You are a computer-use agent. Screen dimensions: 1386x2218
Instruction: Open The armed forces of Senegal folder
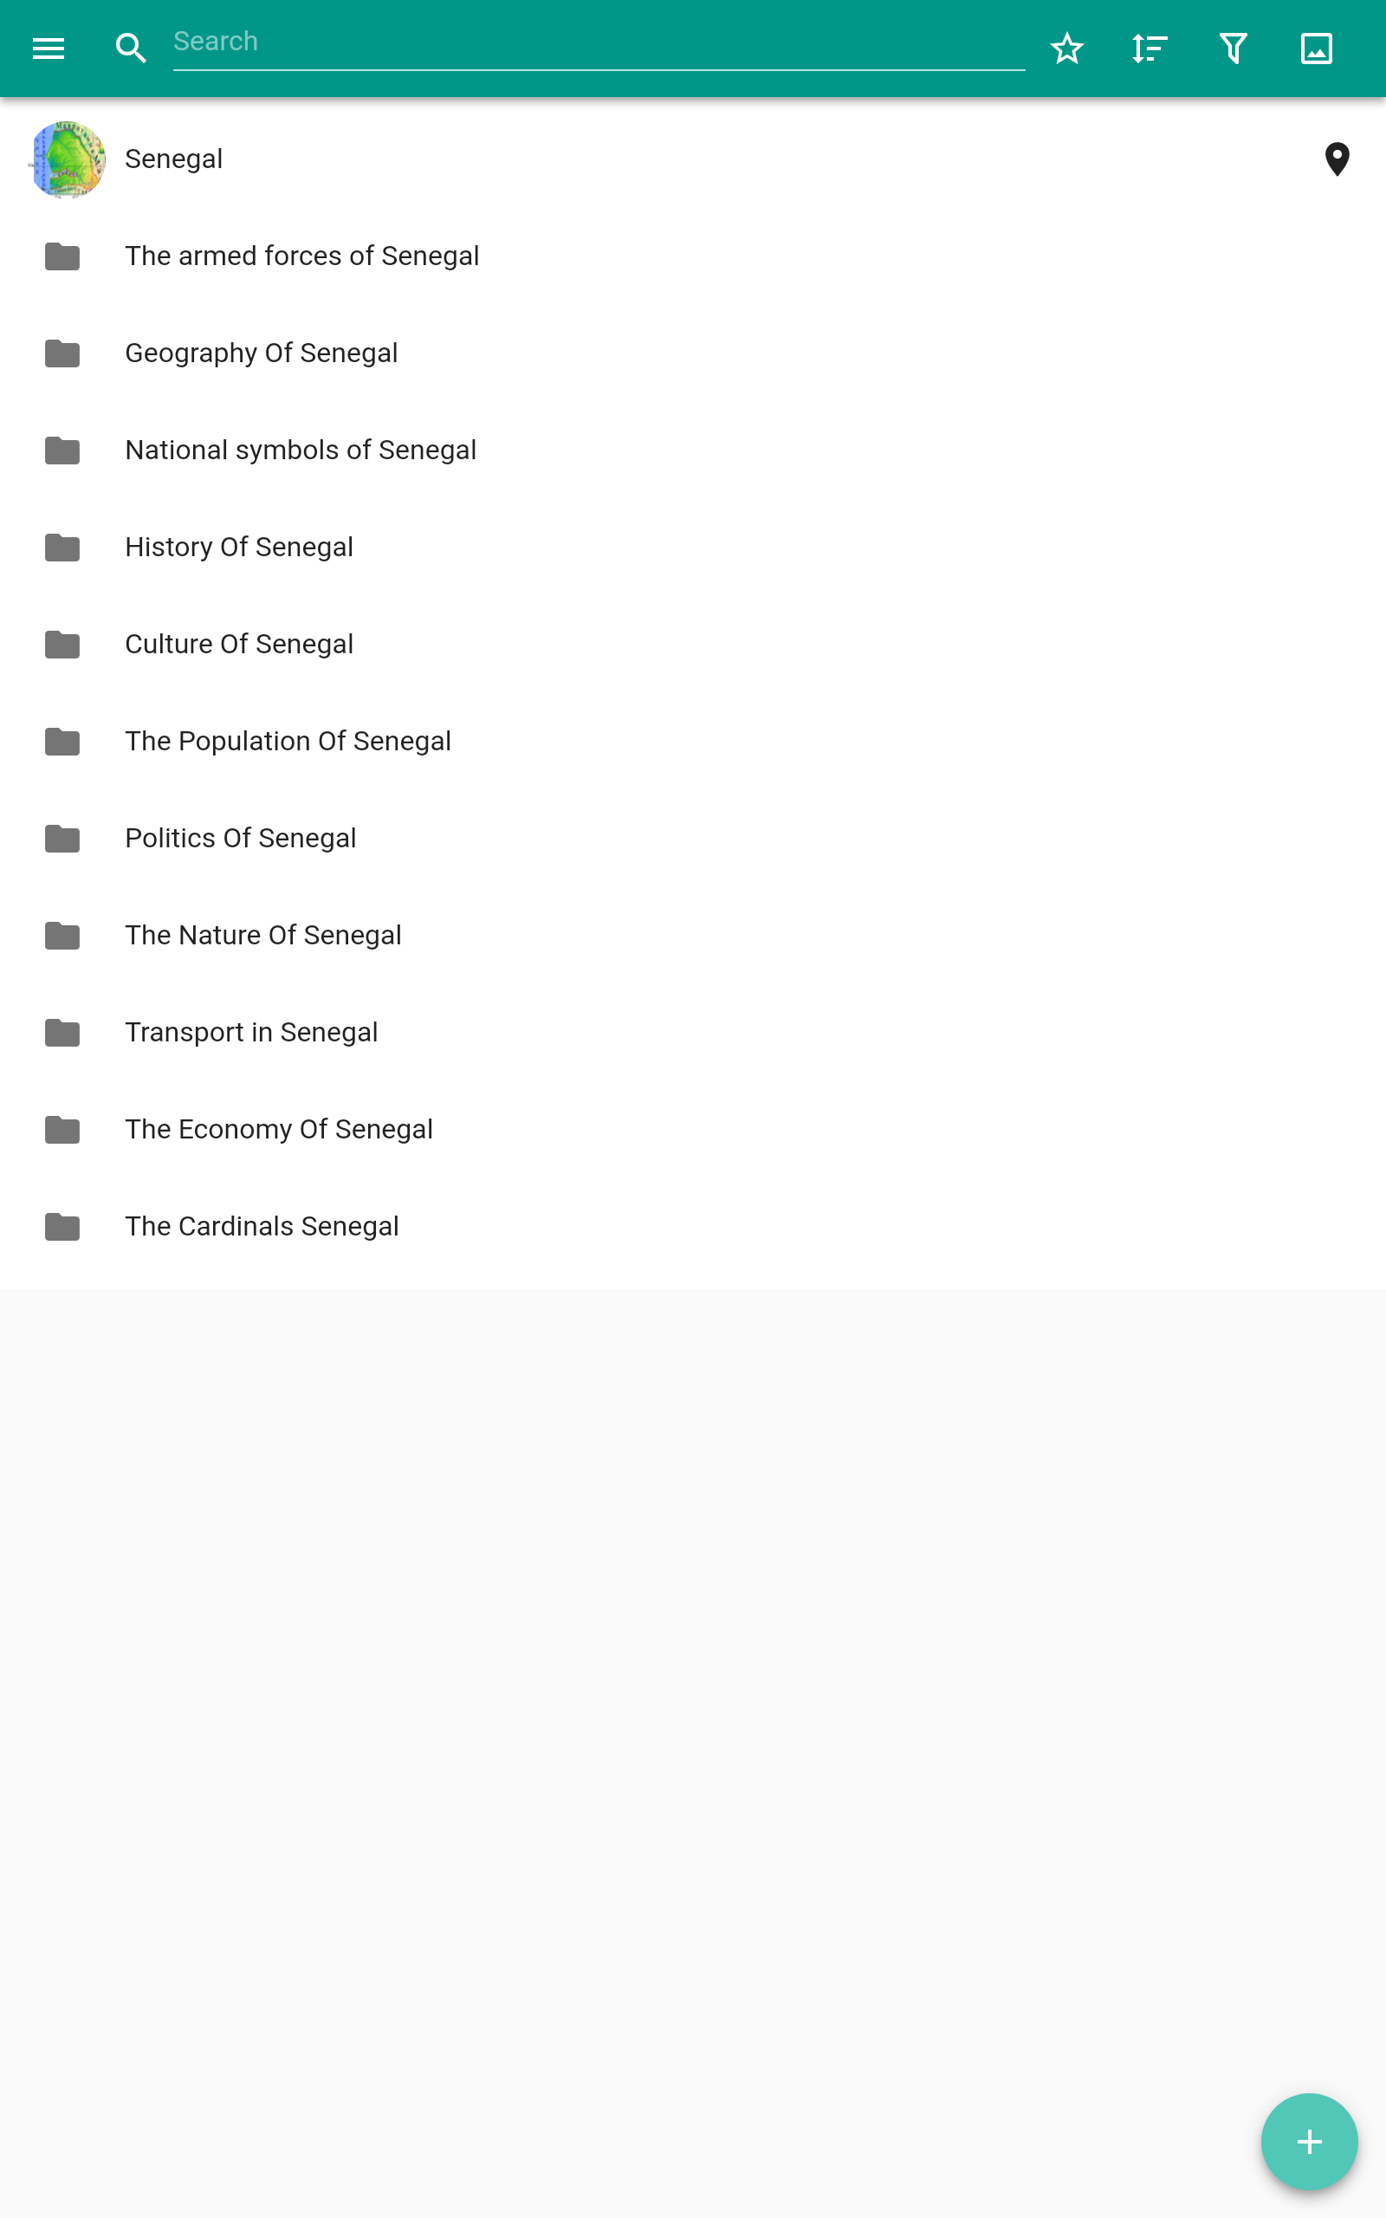(x=301, y=256)
